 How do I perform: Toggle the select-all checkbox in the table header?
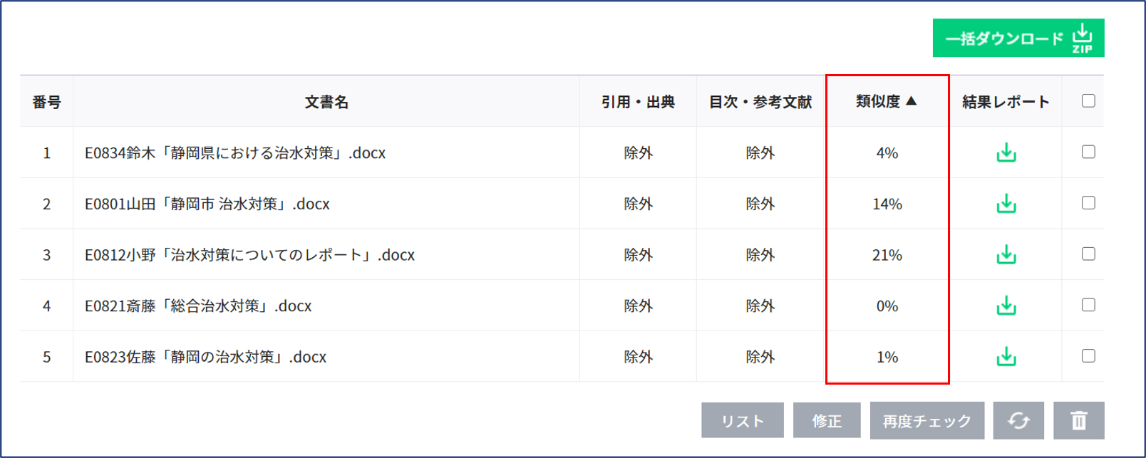coord(1086,101)
